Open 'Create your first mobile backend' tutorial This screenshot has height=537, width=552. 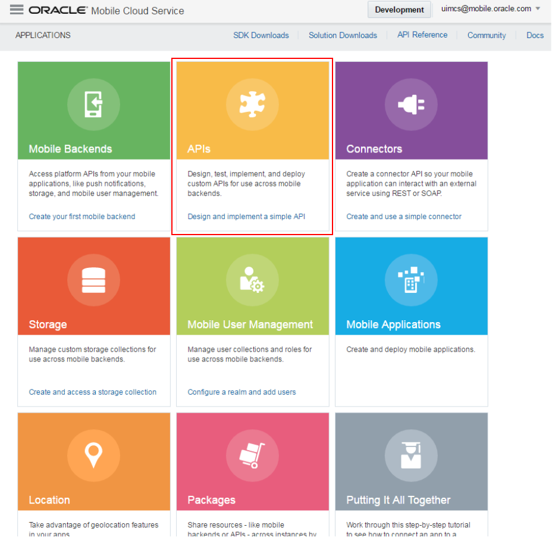82,216
